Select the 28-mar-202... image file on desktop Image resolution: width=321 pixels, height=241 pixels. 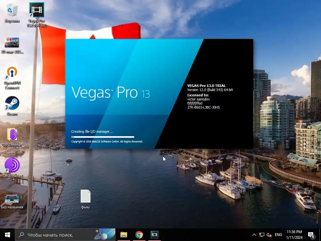(x=12, y=46)
